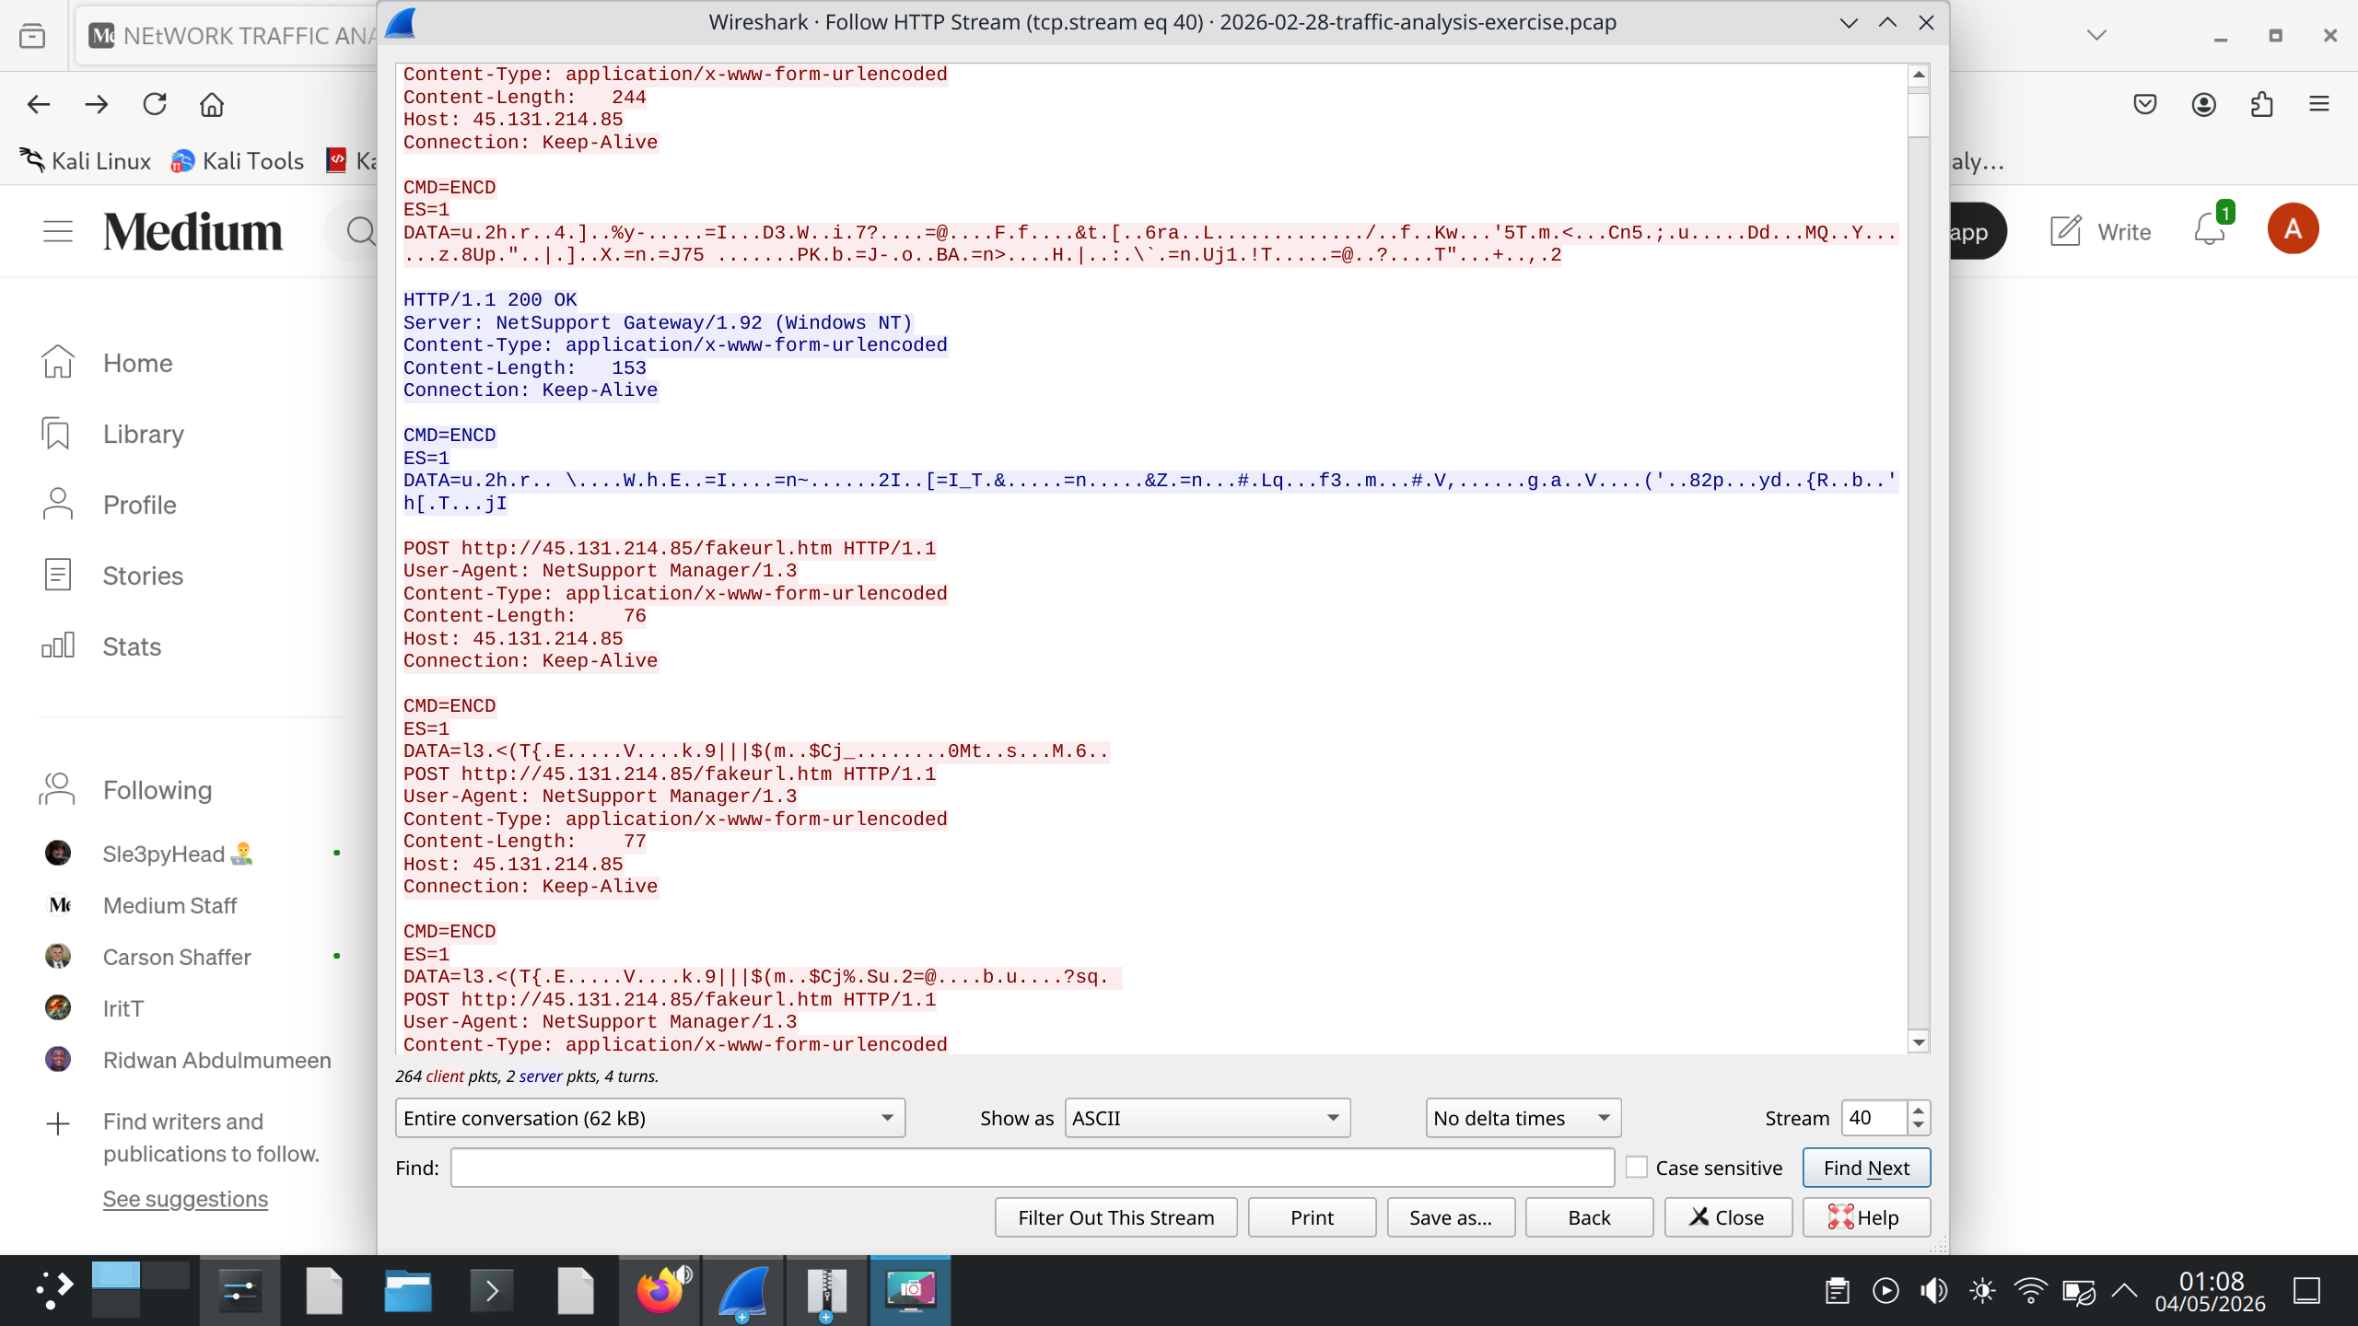2358x1326 pixels.
Task: Open Firefox account icon
Action: (2204, 104)
